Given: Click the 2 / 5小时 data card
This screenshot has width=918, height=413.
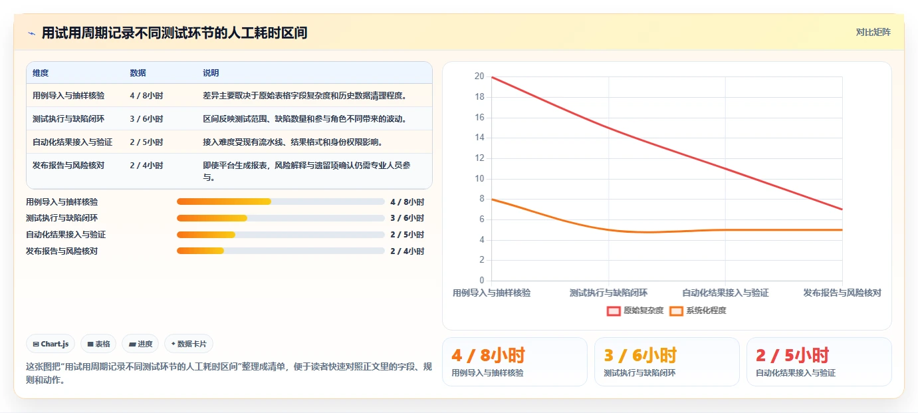Looking at the screenshot, I should pos(819,362).
